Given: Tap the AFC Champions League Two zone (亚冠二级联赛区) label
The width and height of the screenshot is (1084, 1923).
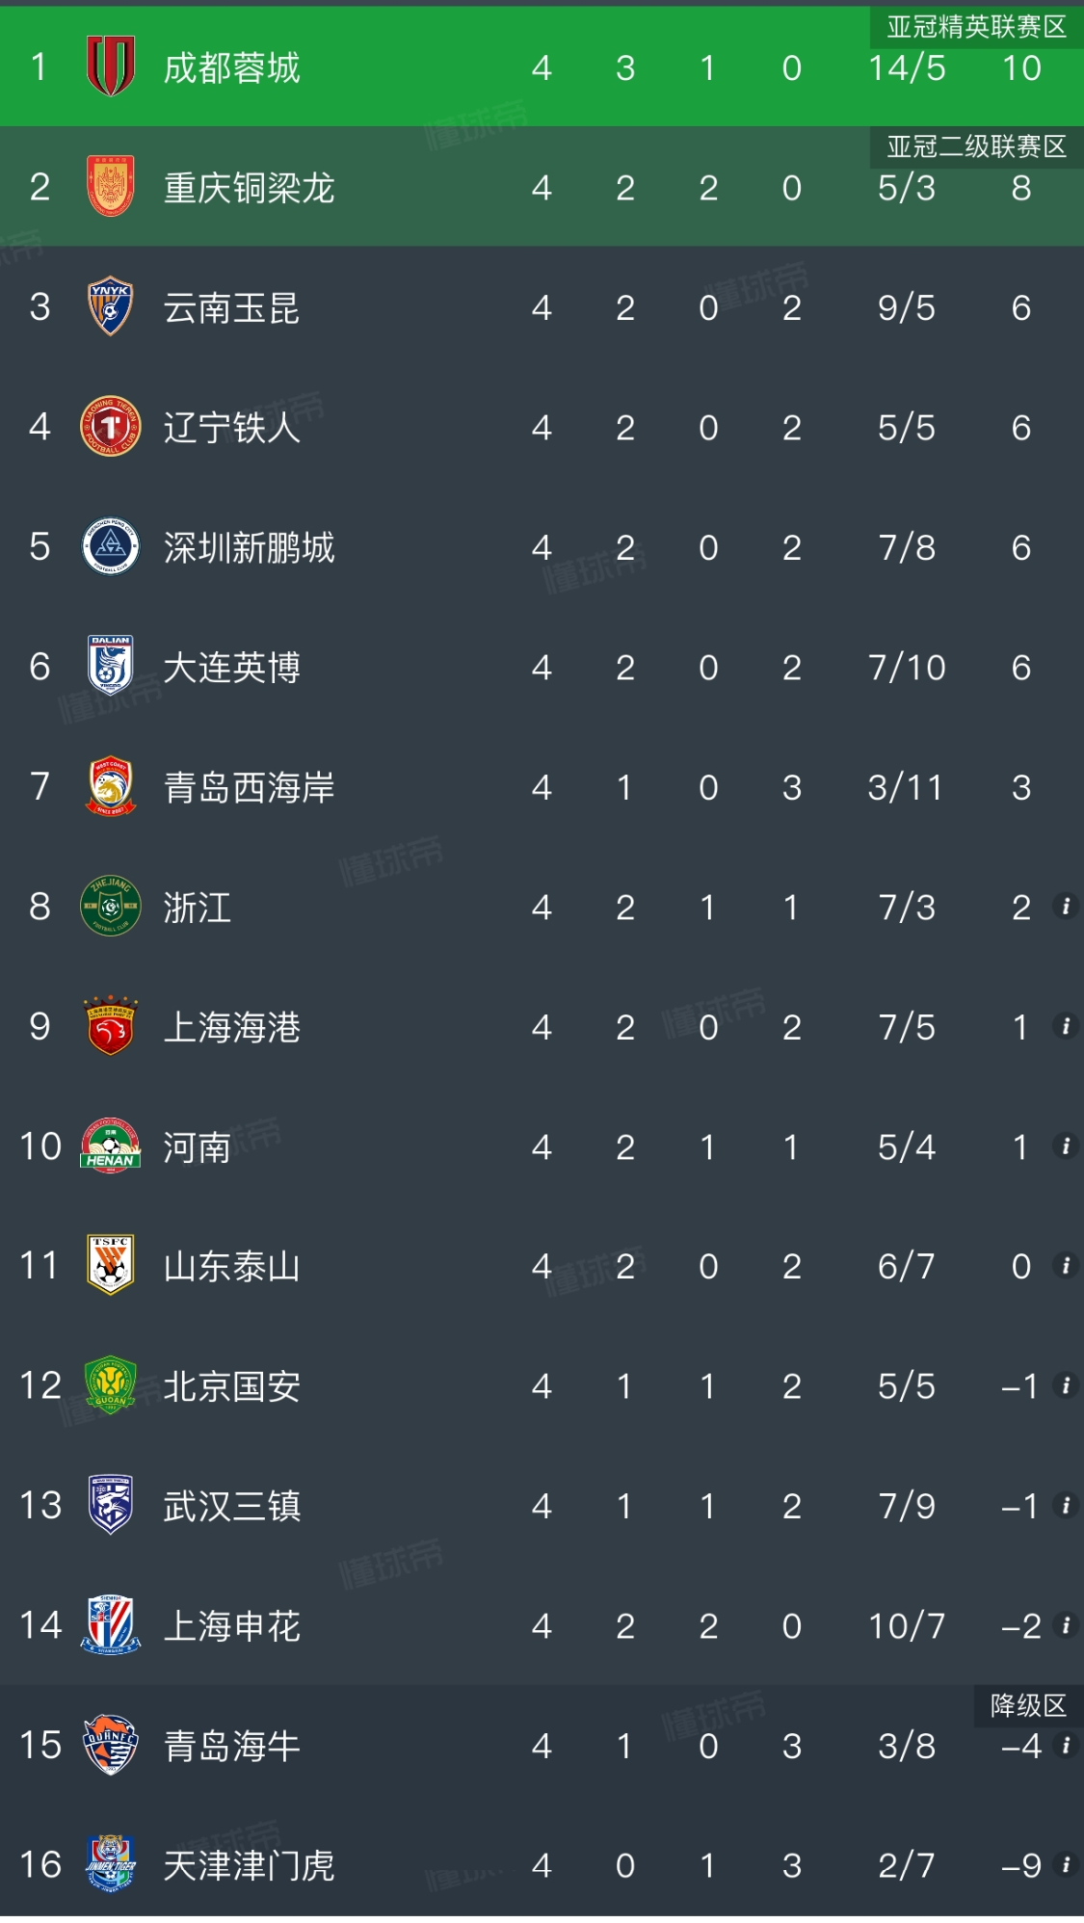Looking at the screenshot, I should 975,146.
